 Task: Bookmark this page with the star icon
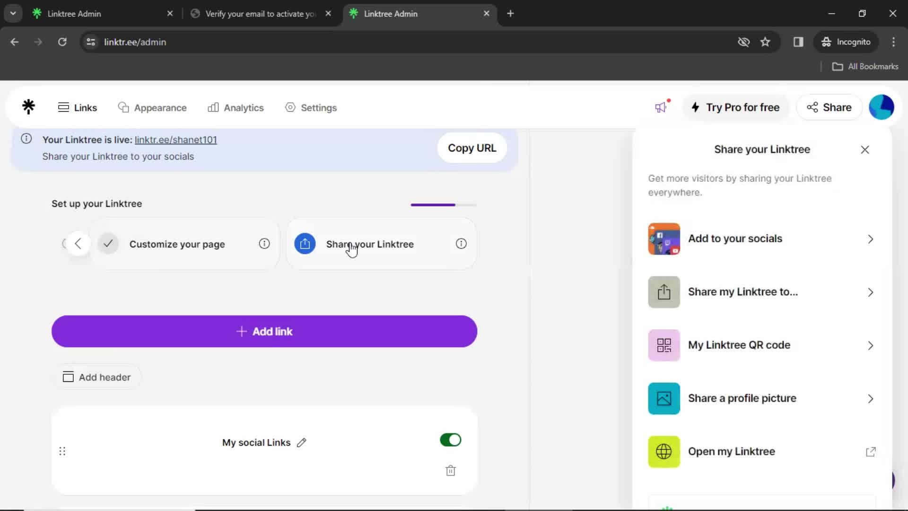765,42
